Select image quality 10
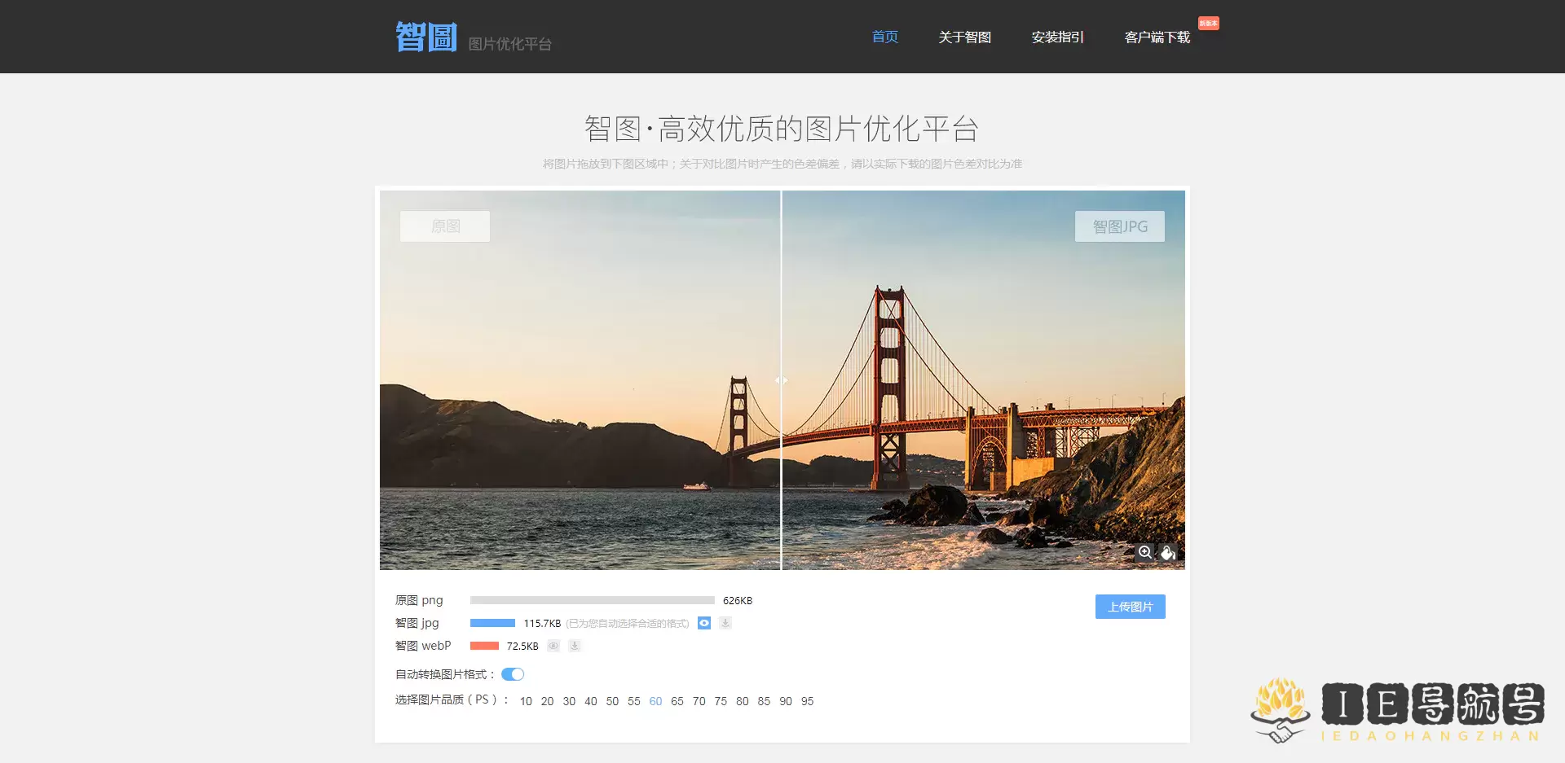This screenshot has height=763, width=1565. tap(526, 701)
